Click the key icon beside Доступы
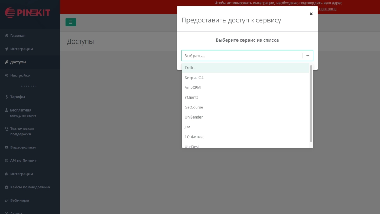This screenshot has height=214, width=380. [x=6, y=62]
